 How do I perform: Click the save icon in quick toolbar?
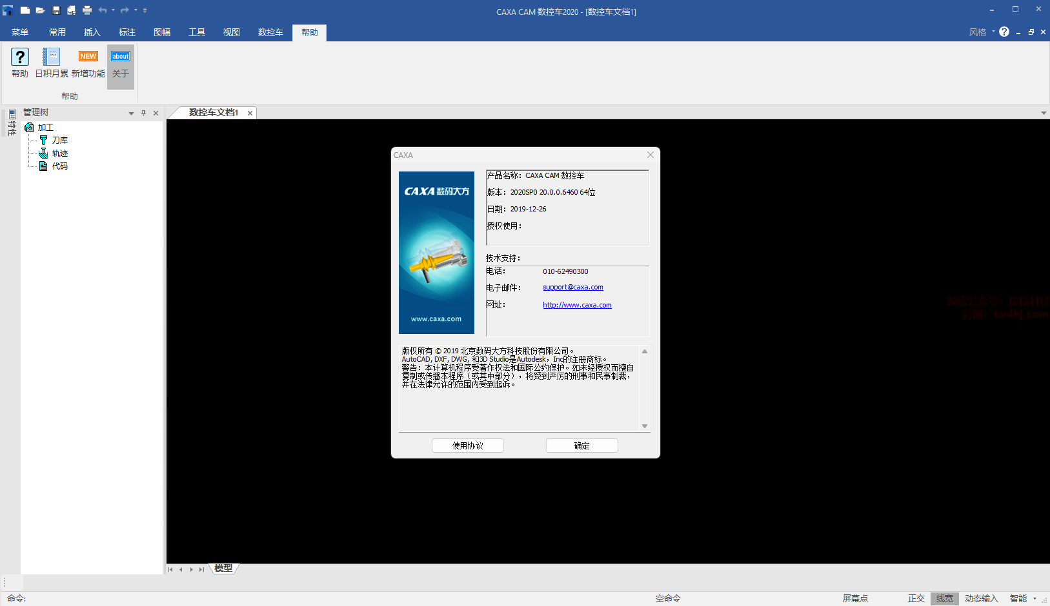coord(56,10)
